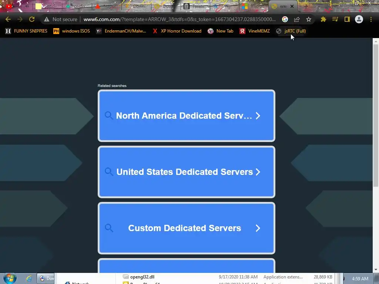Click the forward navigation arrow

(20, 19)
